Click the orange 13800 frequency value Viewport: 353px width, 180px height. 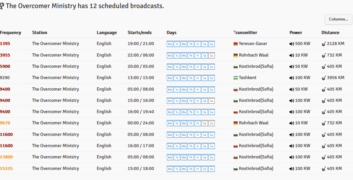tap(6, 157)
